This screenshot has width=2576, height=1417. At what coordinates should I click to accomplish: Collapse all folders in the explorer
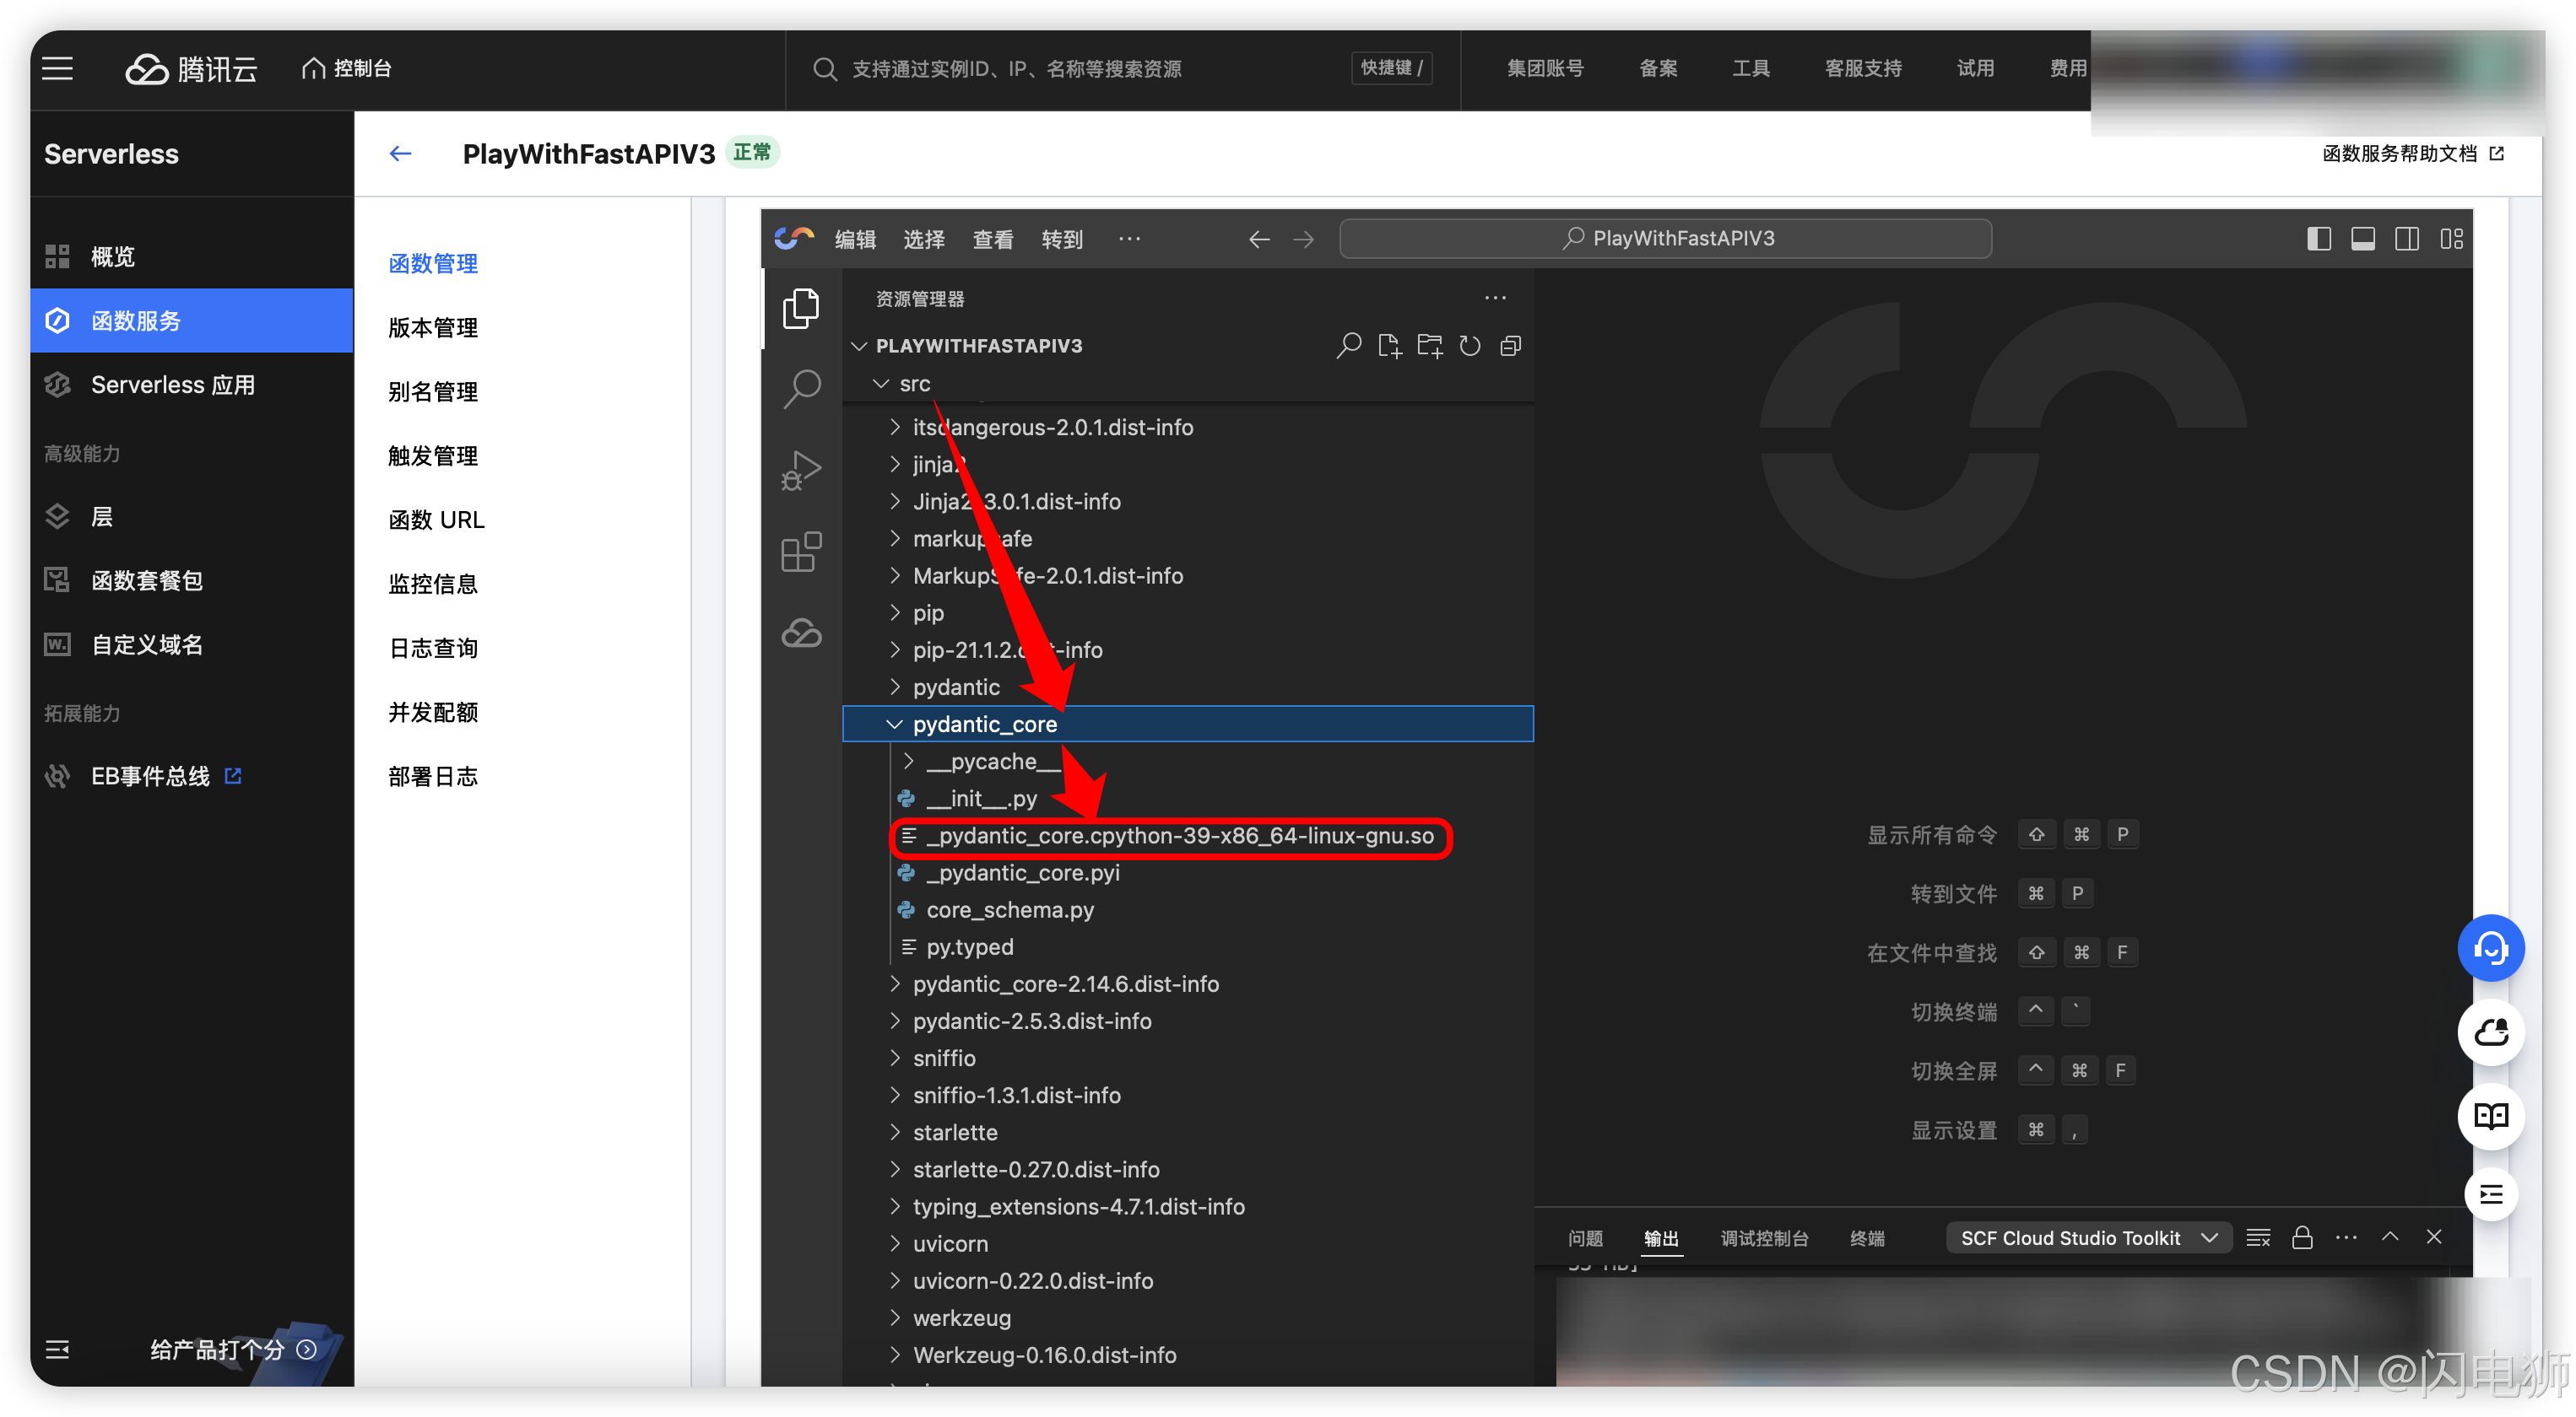pyautogui.click(x=1511, y=346)
